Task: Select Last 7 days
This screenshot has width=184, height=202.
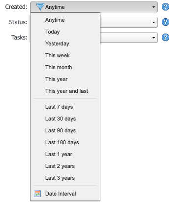Action: point(65,107)
